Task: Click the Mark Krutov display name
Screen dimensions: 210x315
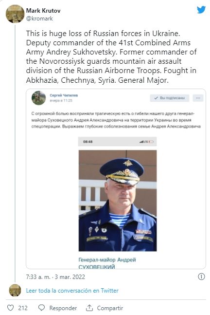Action: tap(43, 10)
